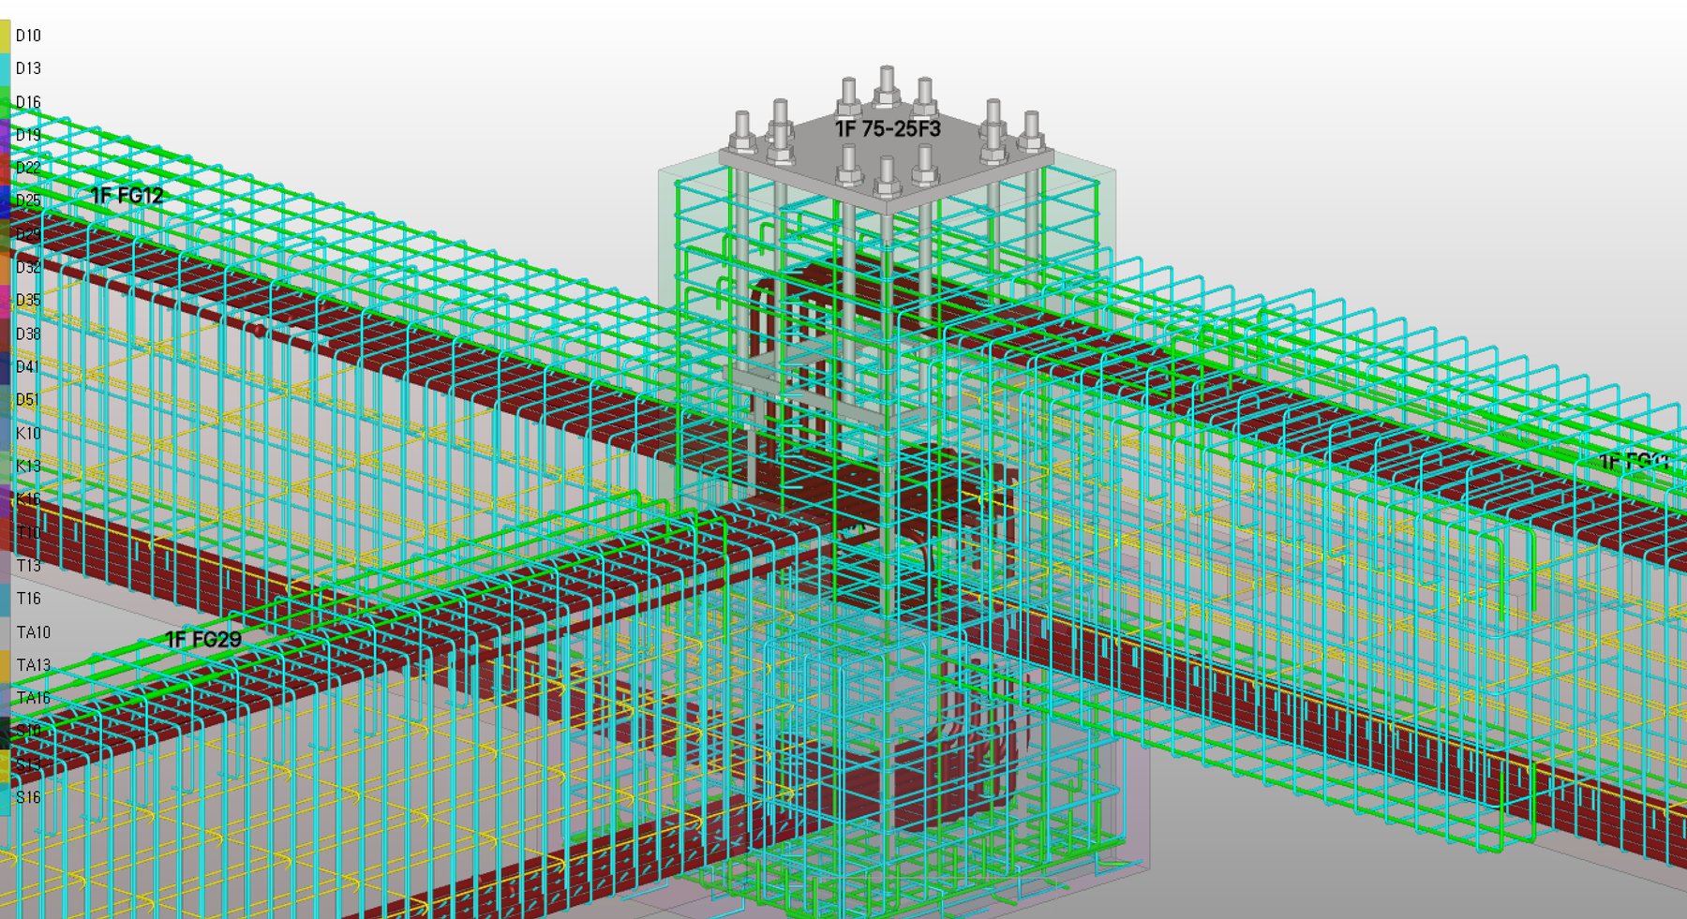
Task: Click the D41 legend label
Action: 28,366
